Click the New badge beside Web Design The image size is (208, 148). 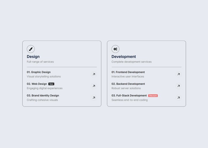coord(51,84)
